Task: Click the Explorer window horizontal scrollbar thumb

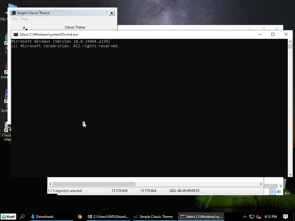Action: [271, 186]
